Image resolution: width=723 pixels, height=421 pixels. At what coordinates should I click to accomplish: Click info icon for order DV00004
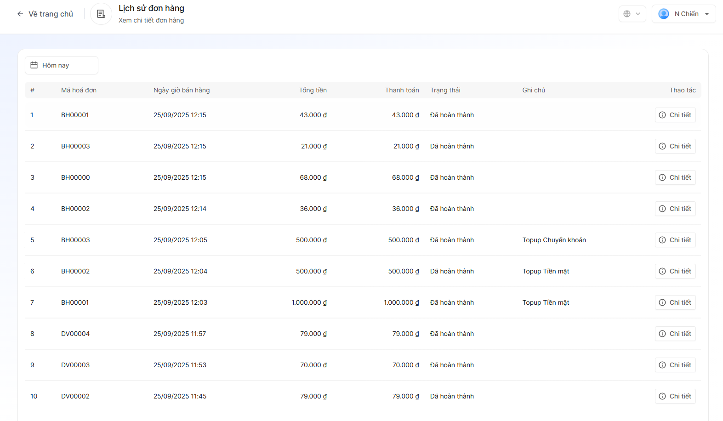[x=662, y=334]
